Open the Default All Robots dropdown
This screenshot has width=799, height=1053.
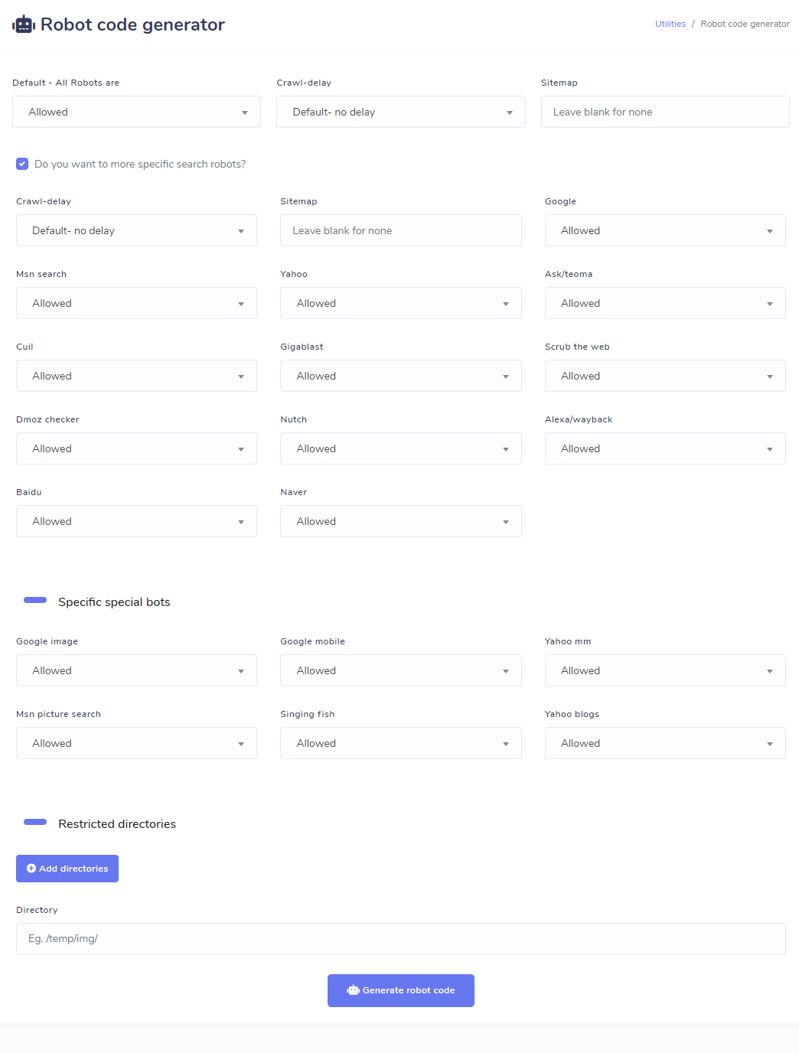coord(136,112)
